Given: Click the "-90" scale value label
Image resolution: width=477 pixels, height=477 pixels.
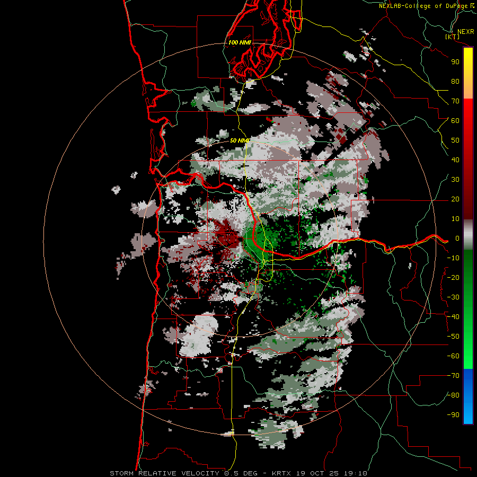Looking at the screenshot, I should [453, 414].
